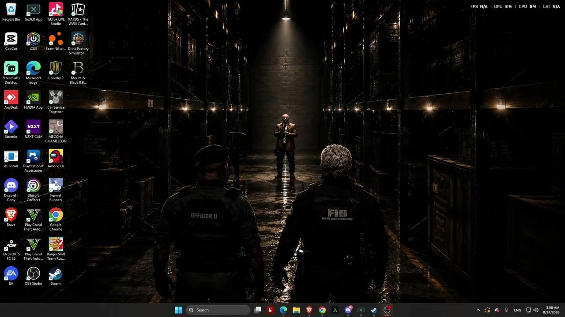Image resolution: width=565 pixels, height=317 pixels.
Task: Change the ENG input language
Action: click(x=518, y=310)
